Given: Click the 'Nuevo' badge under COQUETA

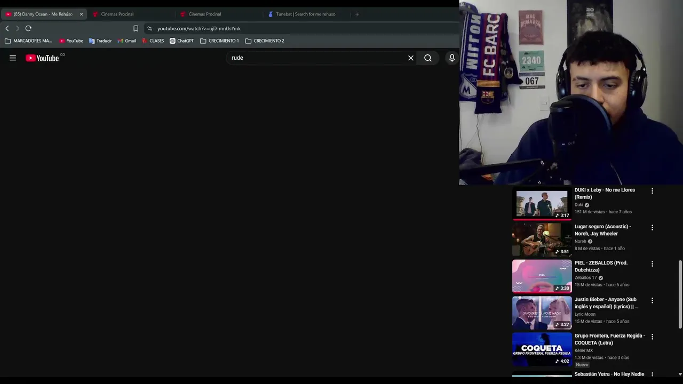Looking at the screenshot, I should click(x=582, y=365).
